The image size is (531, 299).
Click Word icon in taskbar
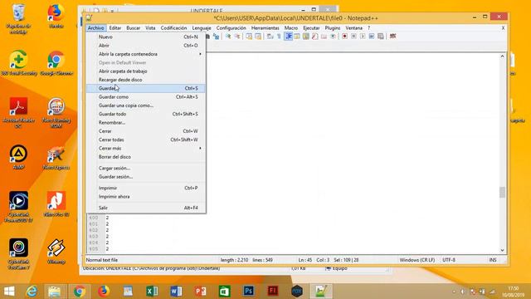tap(176, 291)
